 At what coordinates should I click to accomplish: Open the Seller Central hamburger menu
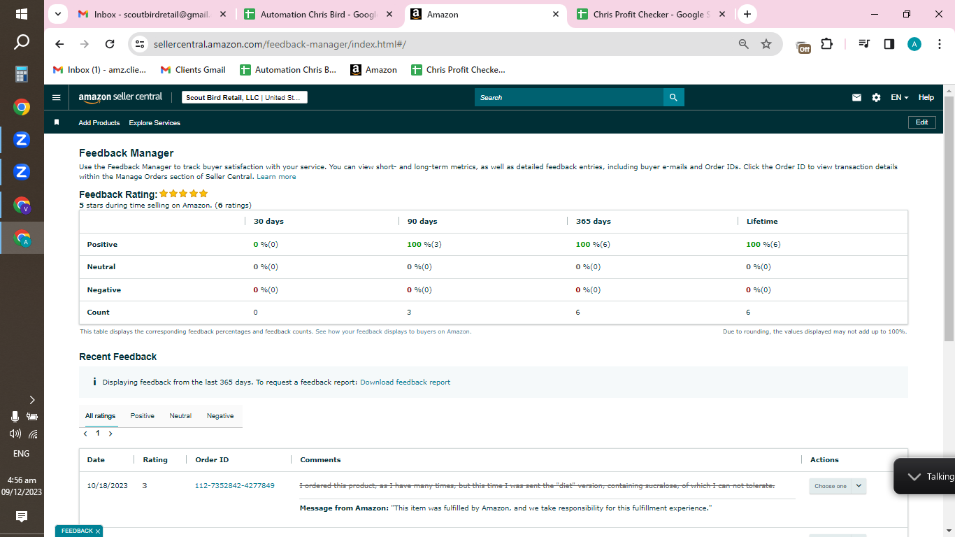(x=57, y=98)
